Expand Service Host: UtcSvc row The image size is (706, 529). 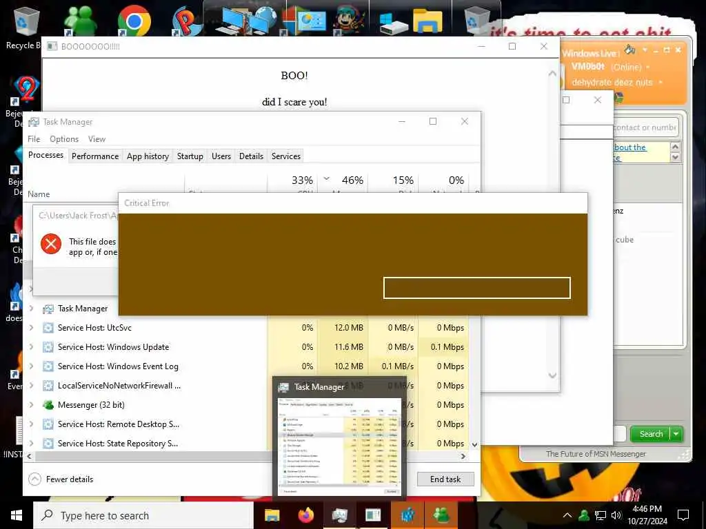pos(31,327)
